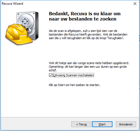140x131 pixels.
Task: Click the 'Recuva Wizard' title bar text
Action: click(x=12, y=4)
